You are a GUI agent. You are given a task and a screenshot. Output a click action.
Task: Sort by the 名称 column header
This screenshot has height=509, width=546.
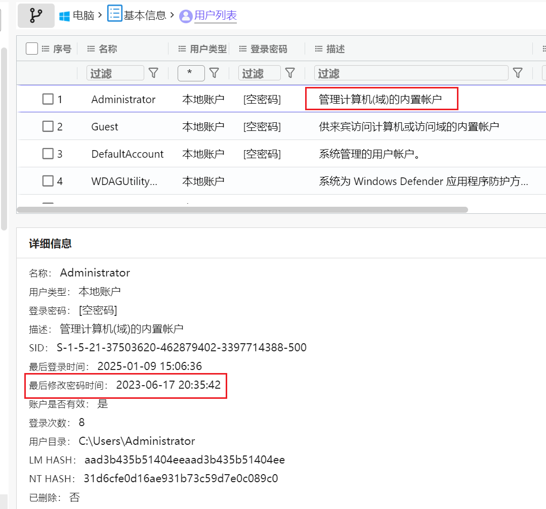click(x=107, y=49)
